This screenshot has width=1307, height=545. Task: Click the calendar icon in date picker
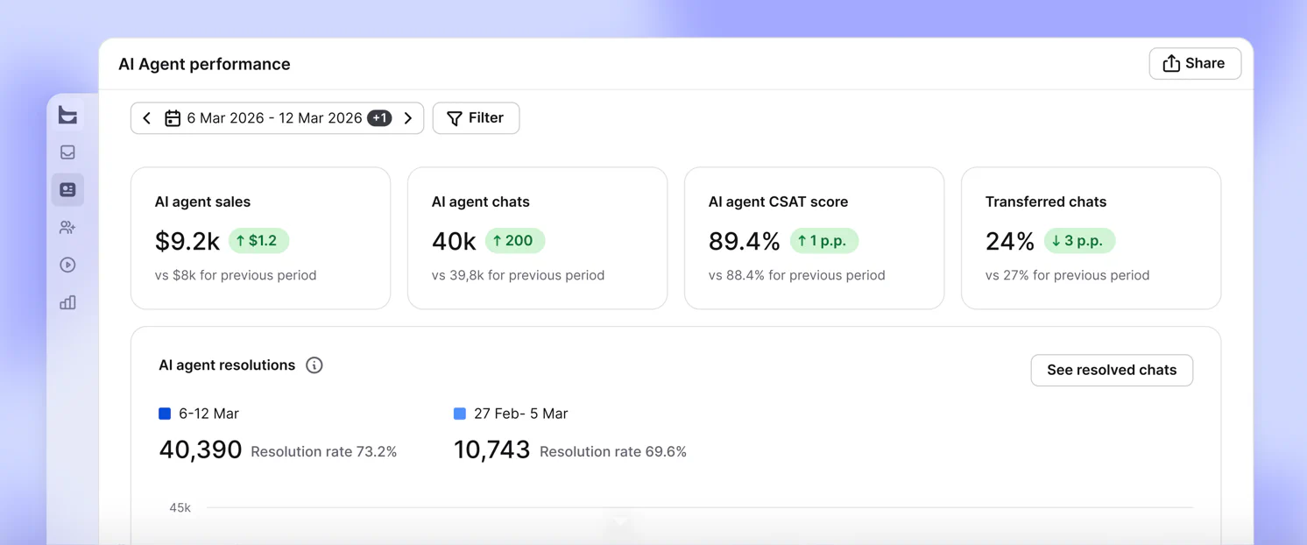(x=173, y=118)
